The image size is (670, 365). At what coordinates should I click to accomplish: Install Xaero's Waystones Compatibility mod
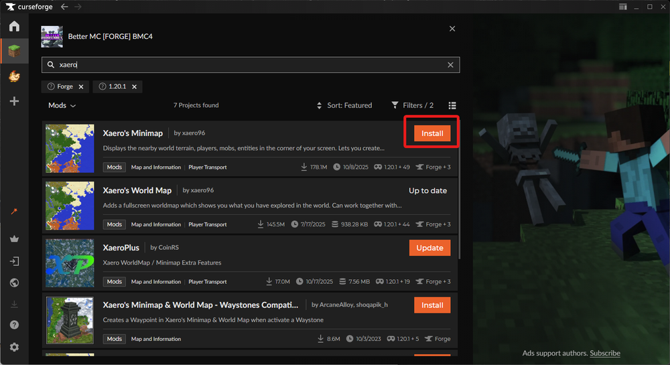(x=432, y=305)
